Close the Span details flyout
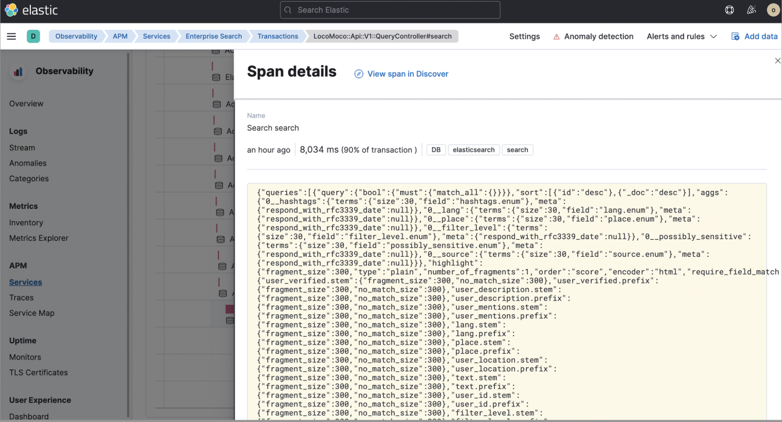Viewport: 782px width, 422px height. (x=777, y=61)
